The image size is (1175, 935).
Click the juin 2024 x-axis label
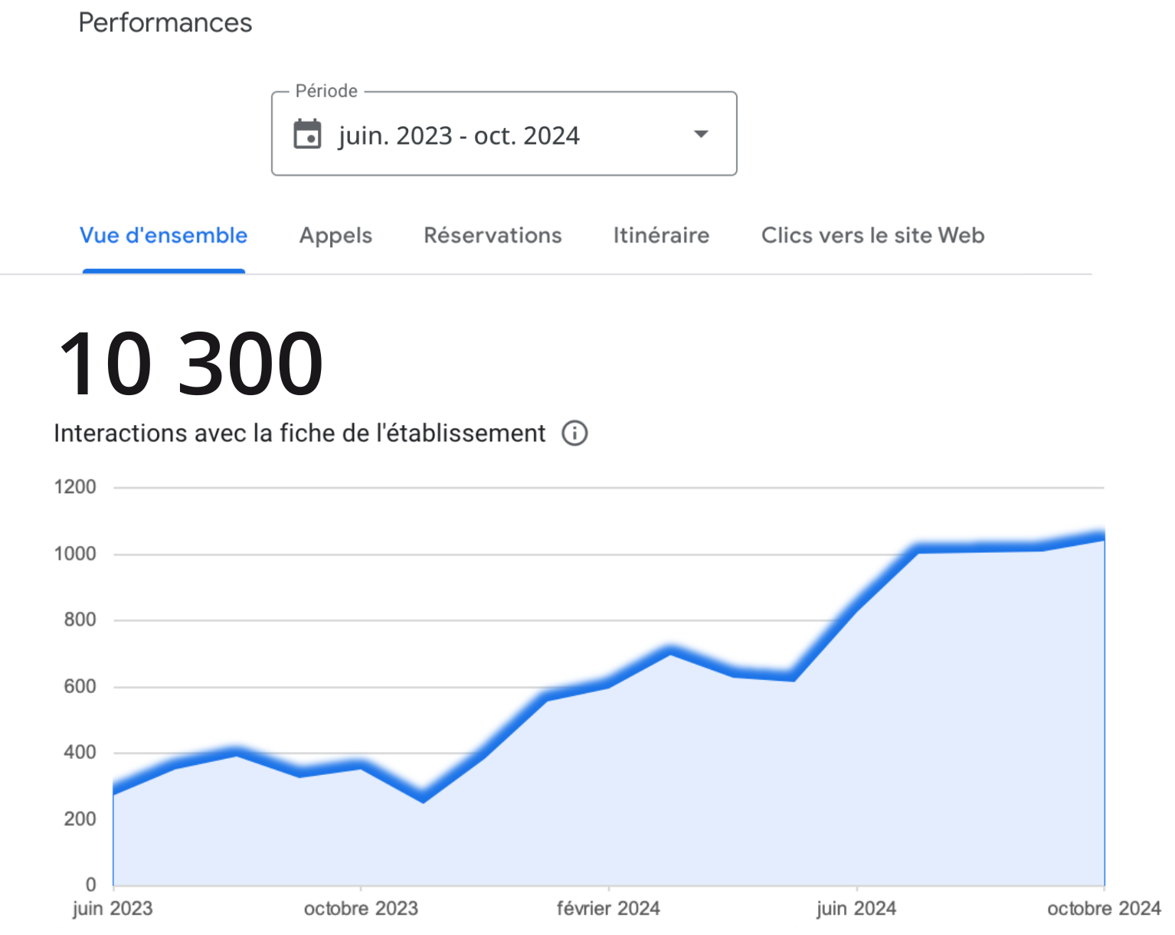856,909
